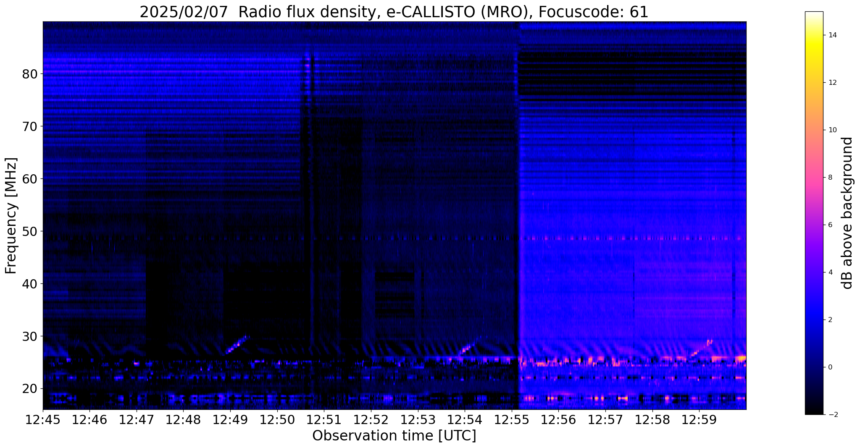Click the 20 MHz frequency tick label
The width and height of the screenshot is (860, 448).
click(x=30, y=389)
